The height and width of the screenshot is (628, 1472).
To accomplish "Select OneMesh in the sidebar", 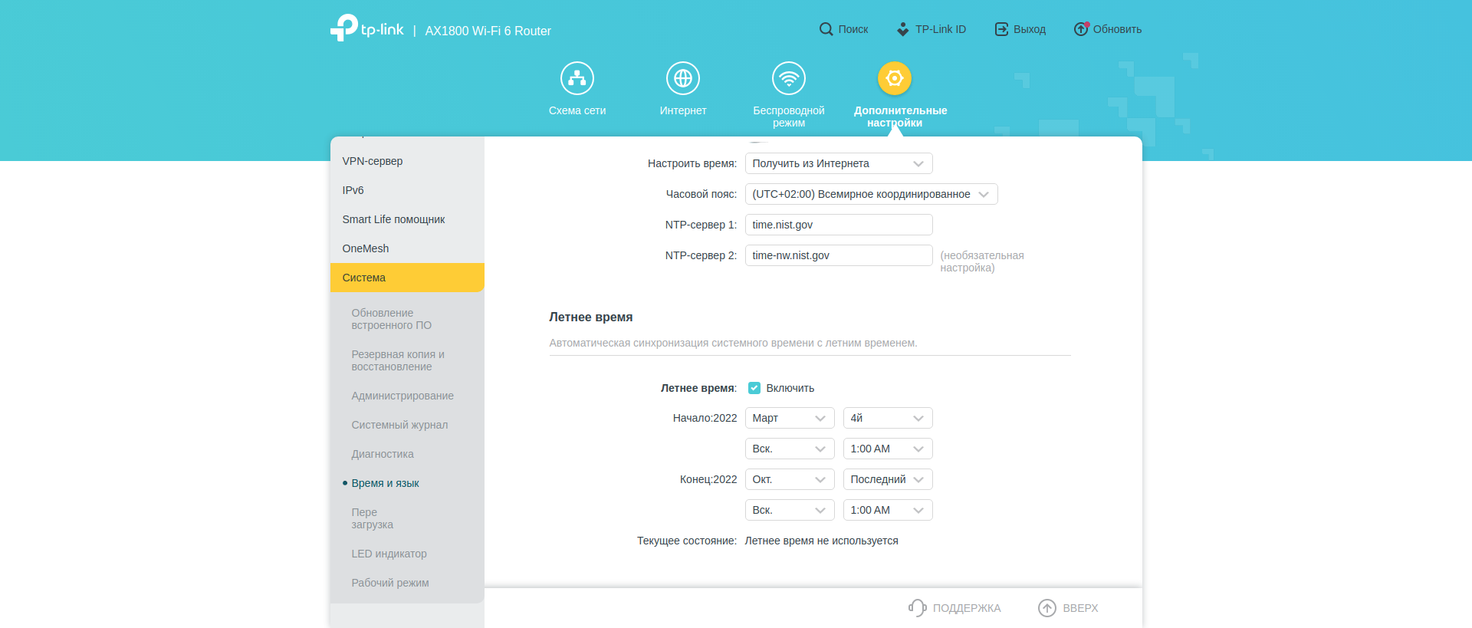I will (366, 248).
